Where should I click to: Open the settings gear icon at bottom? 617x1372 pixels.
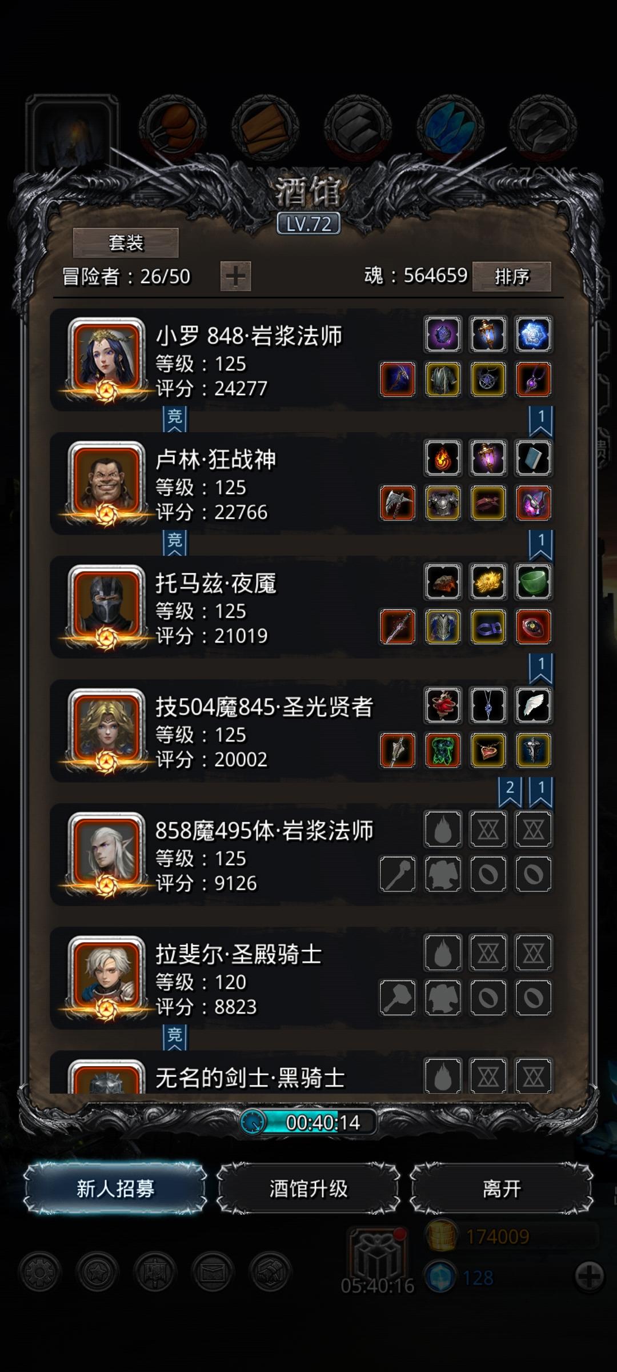point(39,1272)
